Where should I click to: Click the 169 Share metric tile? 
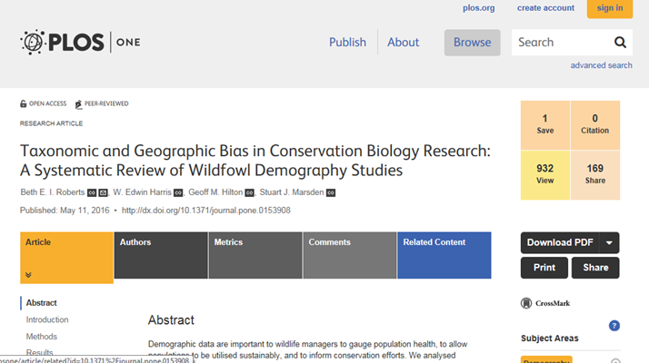coord(595,175)
